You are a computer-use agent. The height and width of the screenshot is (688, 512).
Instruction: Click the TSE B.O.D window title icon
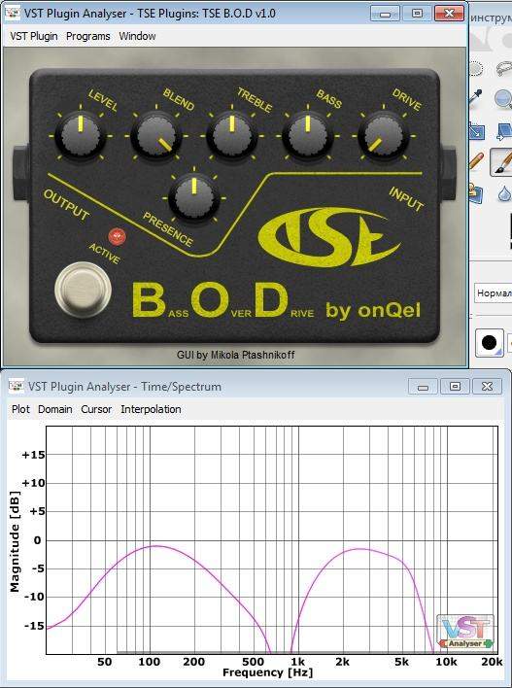point(13,13)
